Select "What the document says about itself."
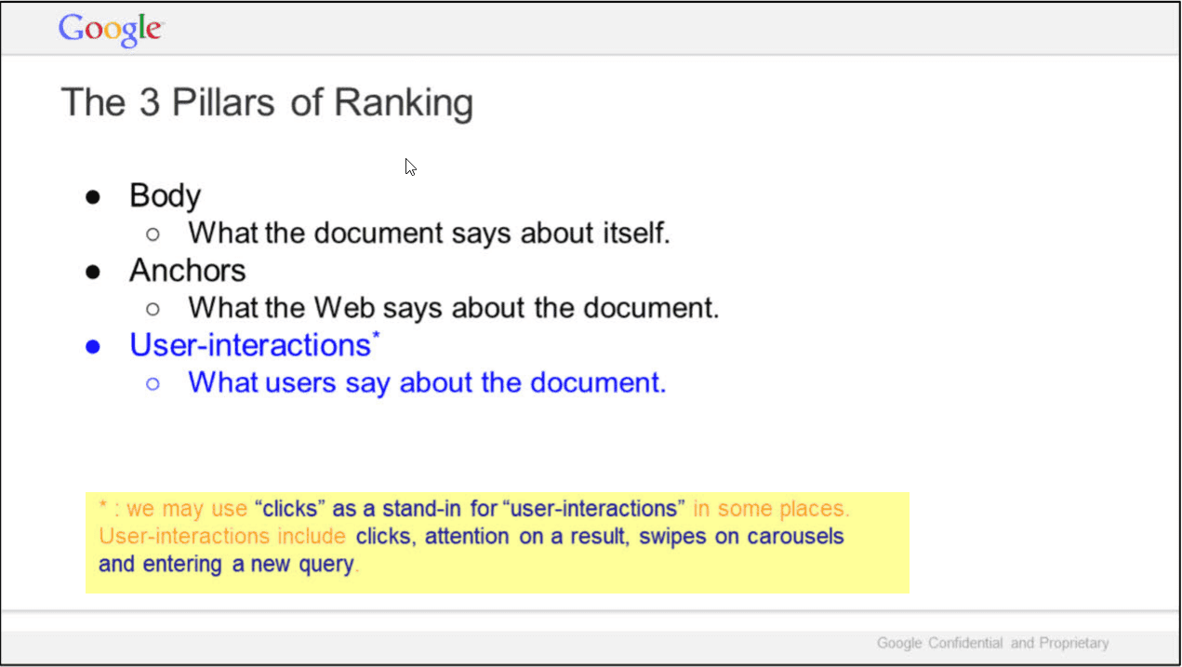This screenshot has width=1182, height=667. (429, 233)
